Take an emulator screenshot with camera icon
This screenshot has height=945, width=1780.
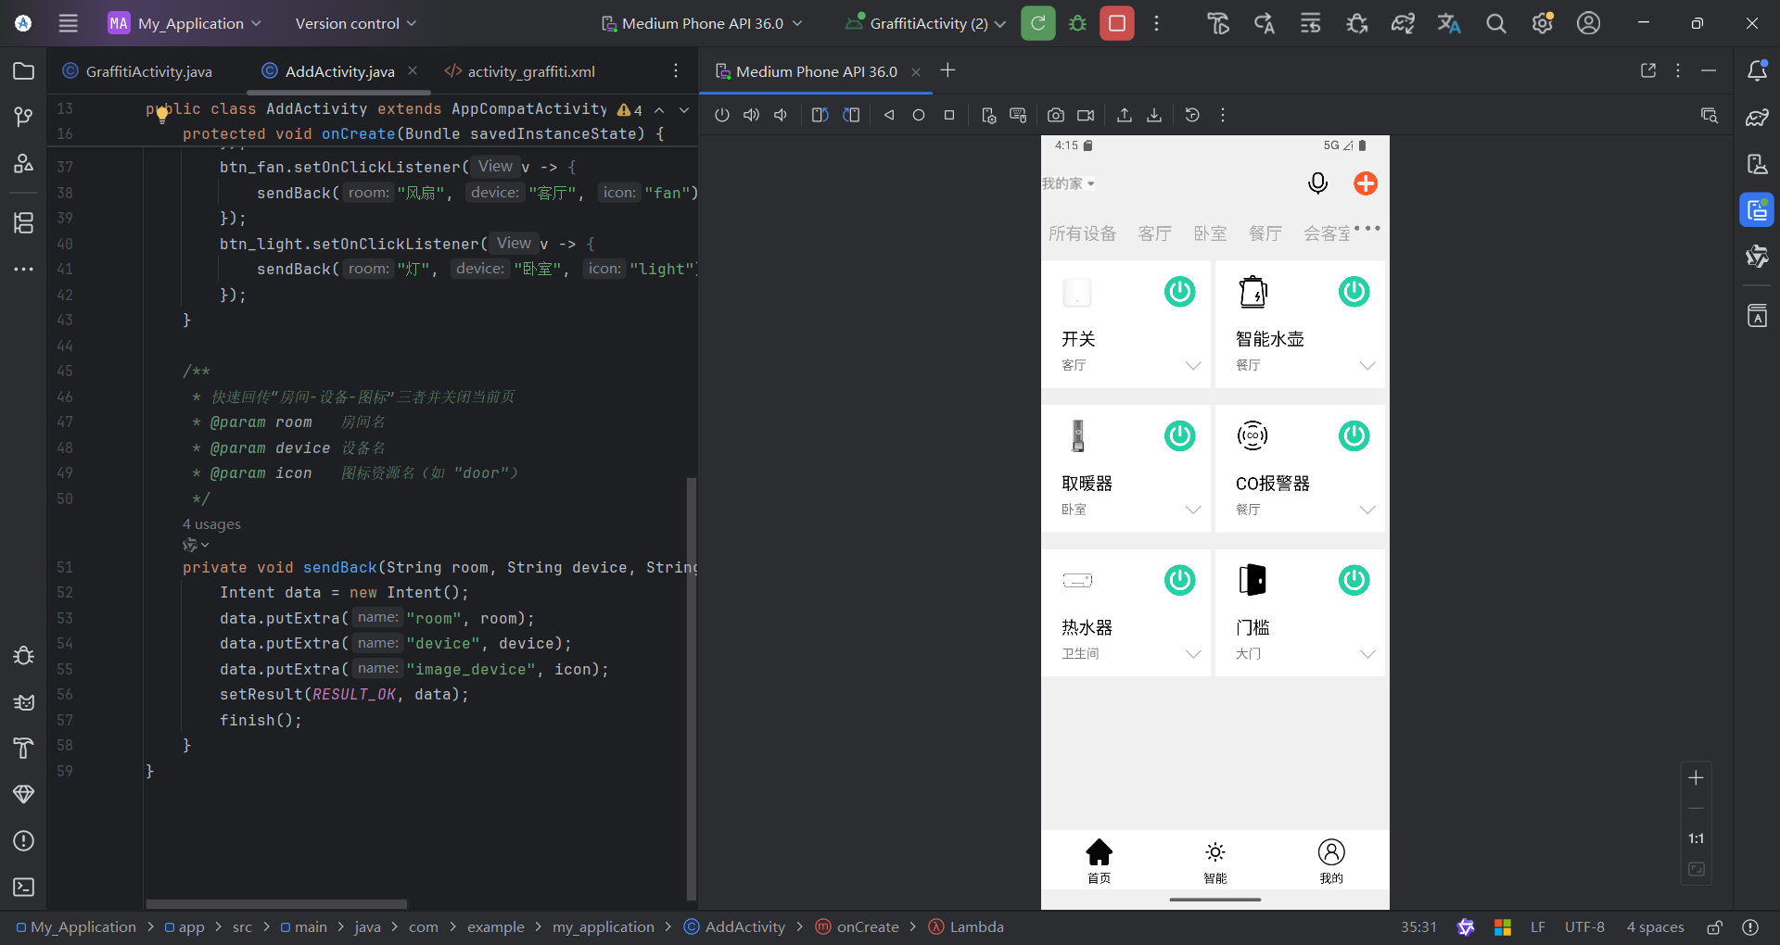click(x=1055, y=115)
